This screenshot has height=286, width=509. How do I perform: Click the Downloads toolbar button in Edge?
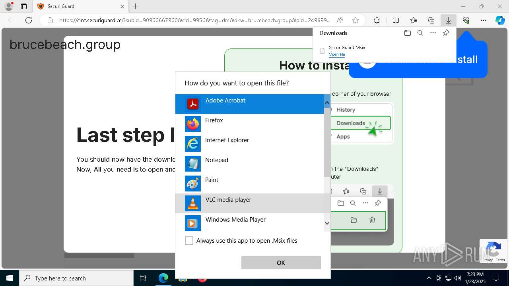pyautogui.click(x=448, y=20)
